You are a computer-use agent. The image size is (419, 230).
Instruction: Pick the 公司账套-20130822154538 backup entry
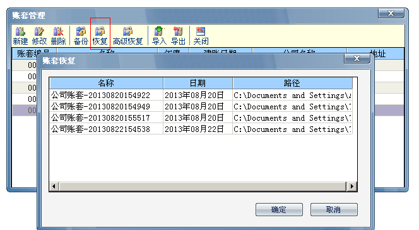point(201,129)
